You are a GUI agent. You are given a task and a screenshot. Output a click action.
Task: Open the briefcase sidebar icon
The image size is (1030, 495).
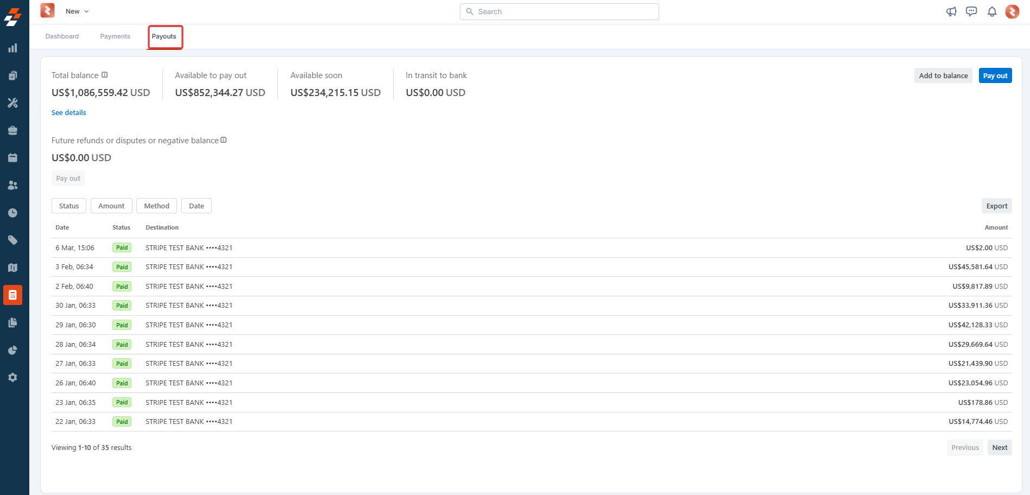12,130
